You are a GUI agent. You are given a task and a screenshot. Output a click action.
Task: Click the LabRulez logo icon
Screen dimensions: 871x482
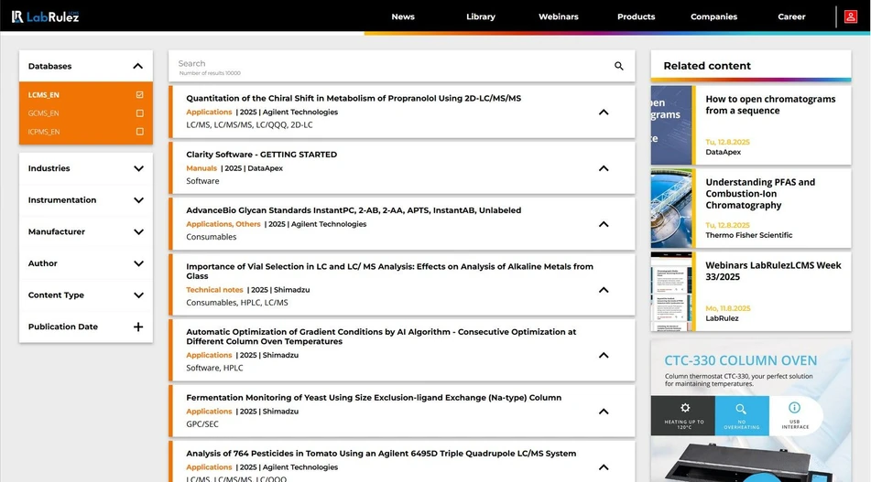pyautogui.click(x=17, y=16)
